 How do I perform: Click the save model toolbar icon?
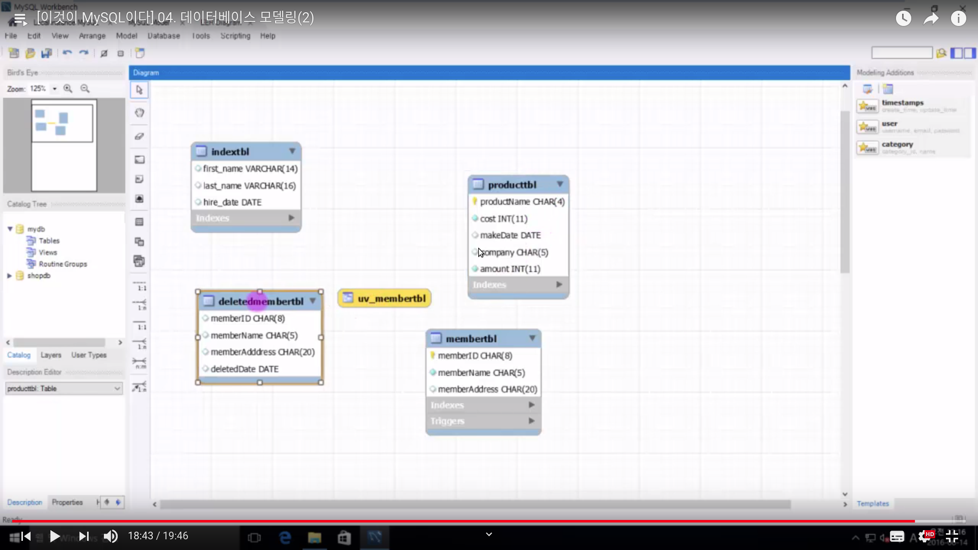pyautogui.click(x=46, y=53)
